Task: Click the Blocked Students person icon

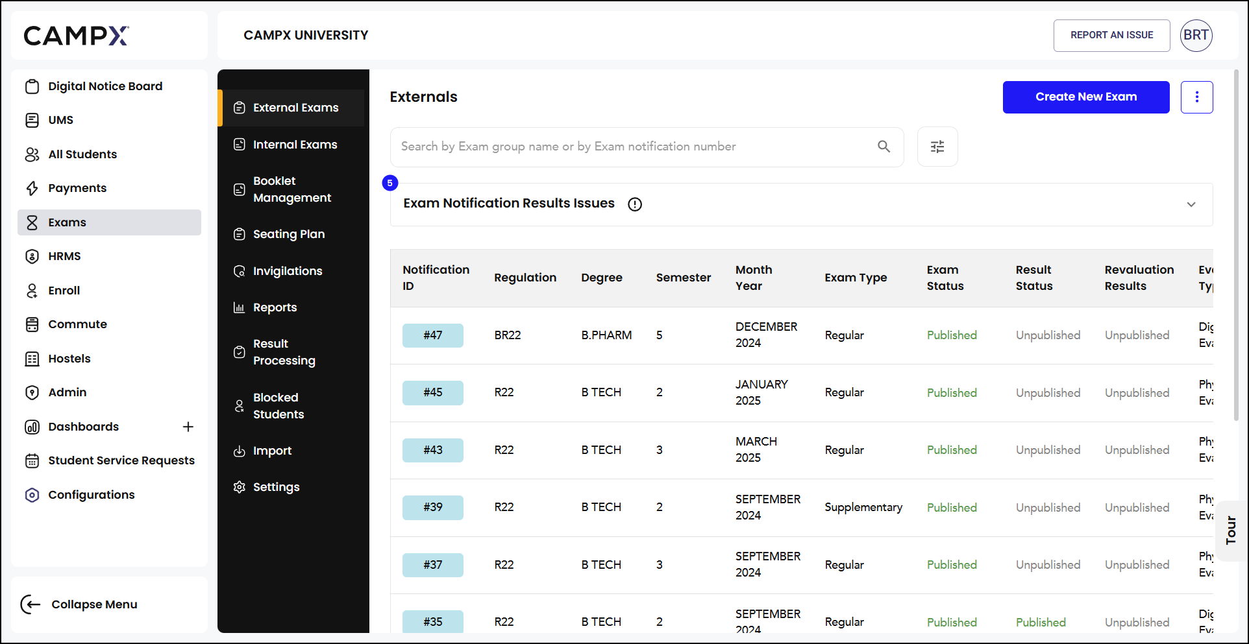Action: point(240,406)
